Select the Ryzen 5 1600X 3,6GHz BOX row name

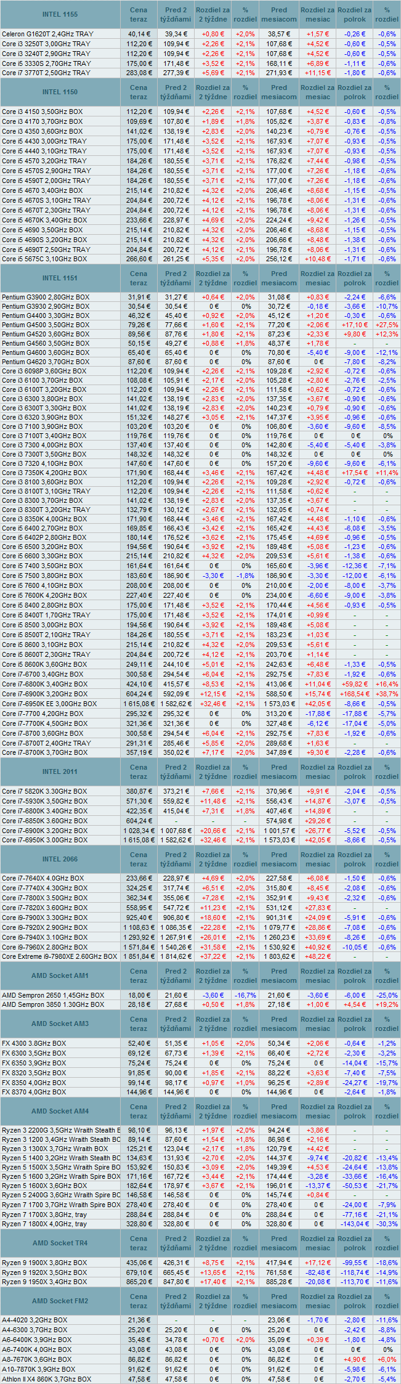(x=44, y=1186)
